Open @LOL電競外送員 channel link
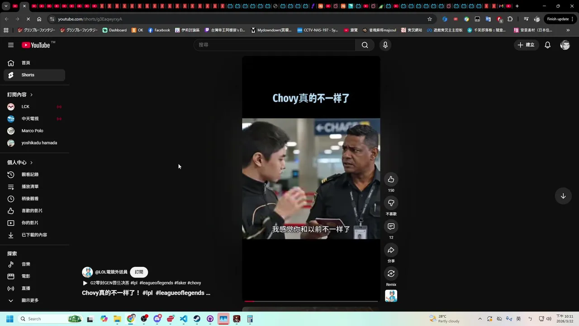Image resolution: width=579 pixels, height=326 pixels. click(x=111, y=272)
